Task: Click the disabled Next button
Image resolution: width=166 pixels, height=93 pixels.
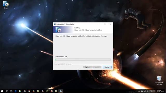Action: tap(97, 67)
